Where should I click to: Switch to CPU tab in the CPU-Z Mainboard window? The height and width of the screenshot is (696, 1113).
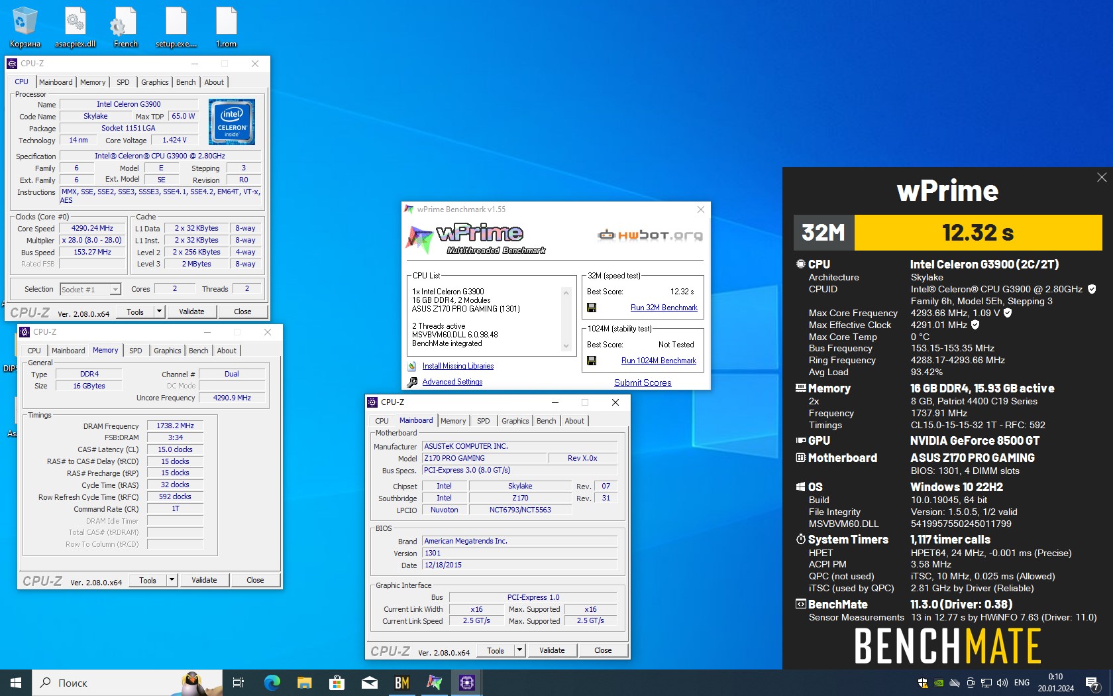pos(382,421)
